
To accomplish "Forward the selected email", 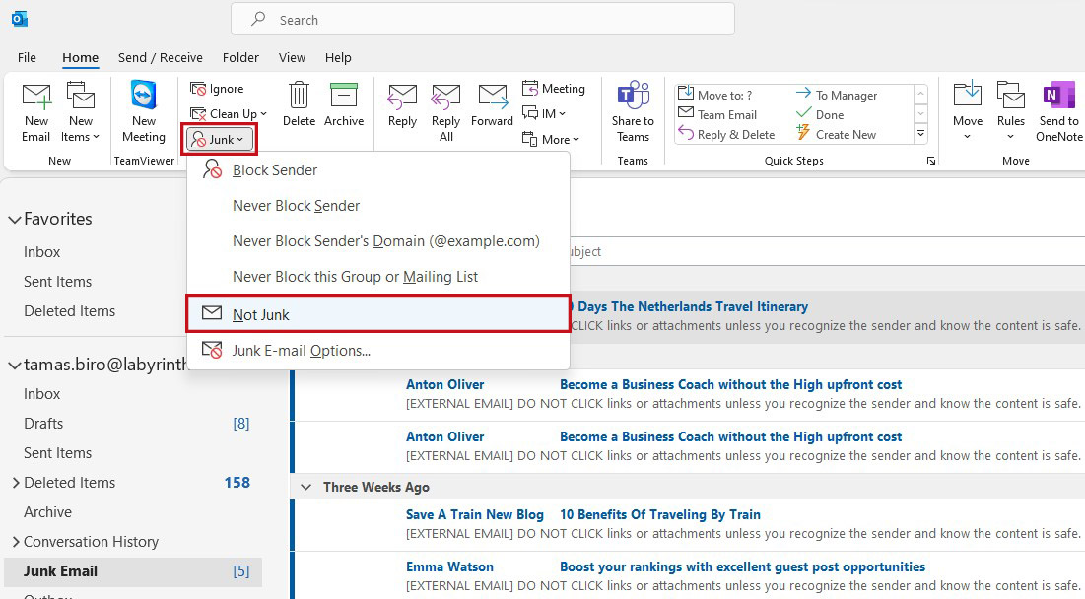I will [492, 105].
